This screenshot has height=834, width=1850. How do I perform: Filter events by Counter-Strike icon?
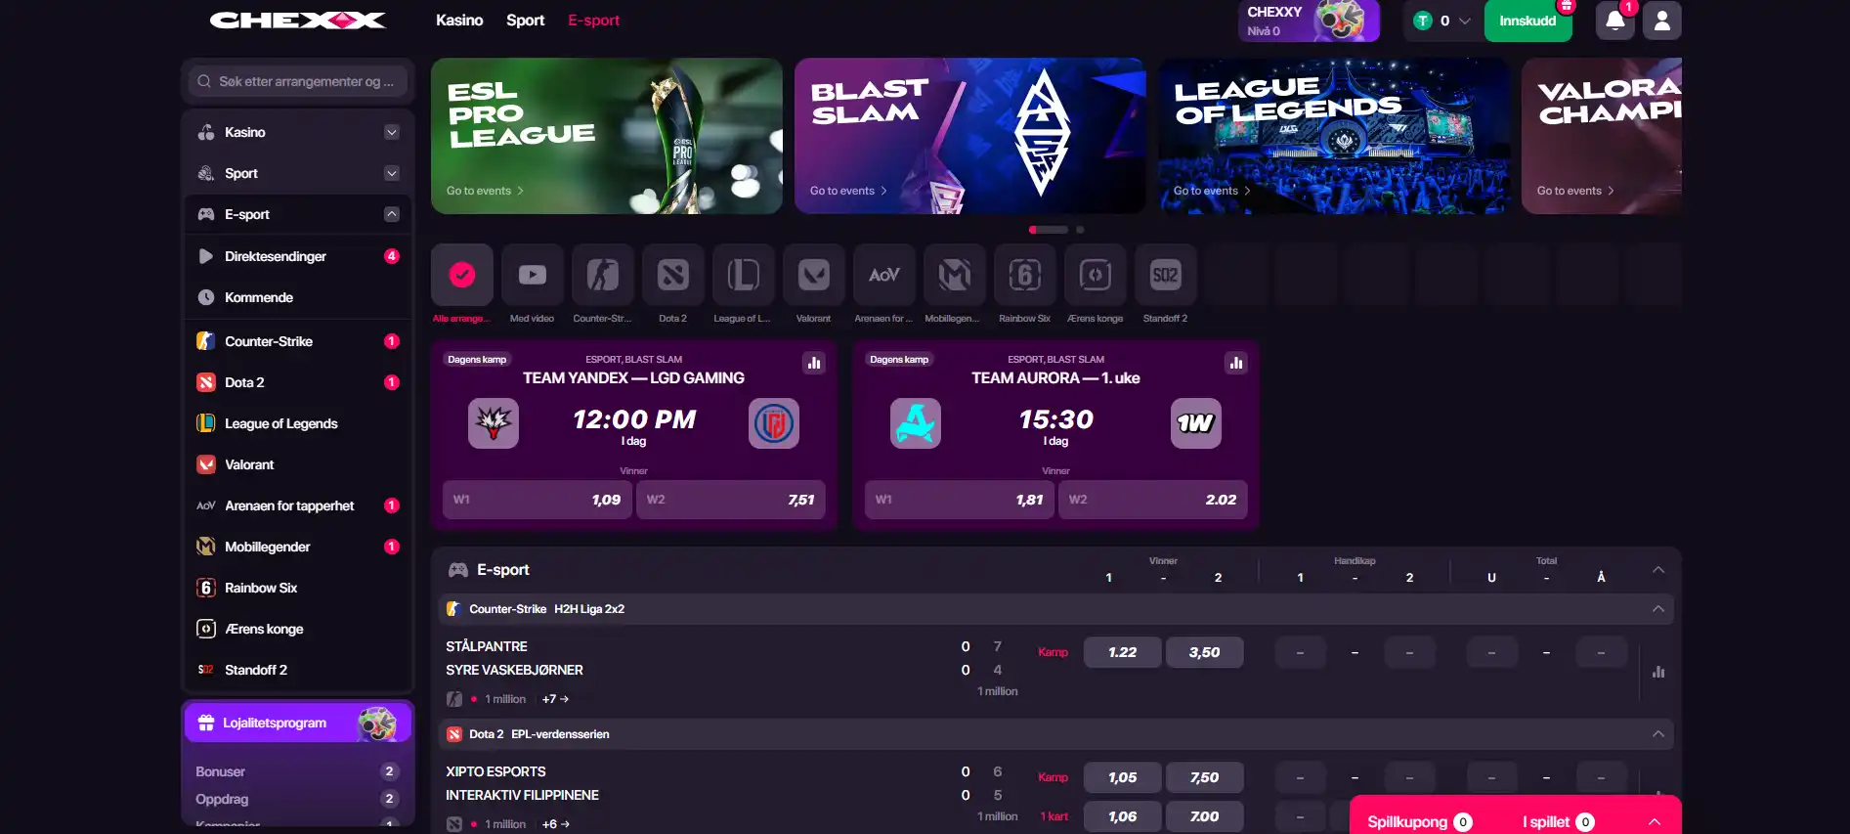pyautogui.click(x=603, y=275)
